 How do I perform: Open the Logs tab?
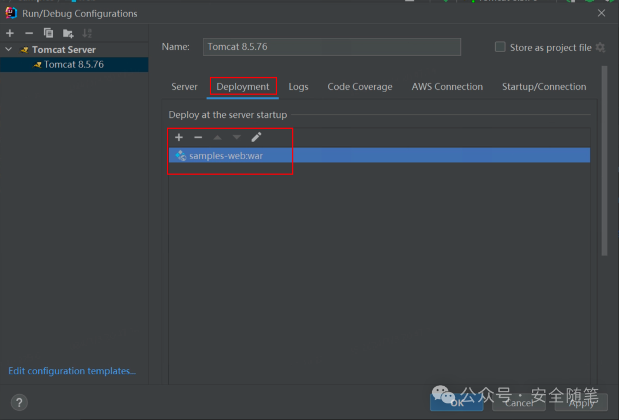tap(299, 86)
